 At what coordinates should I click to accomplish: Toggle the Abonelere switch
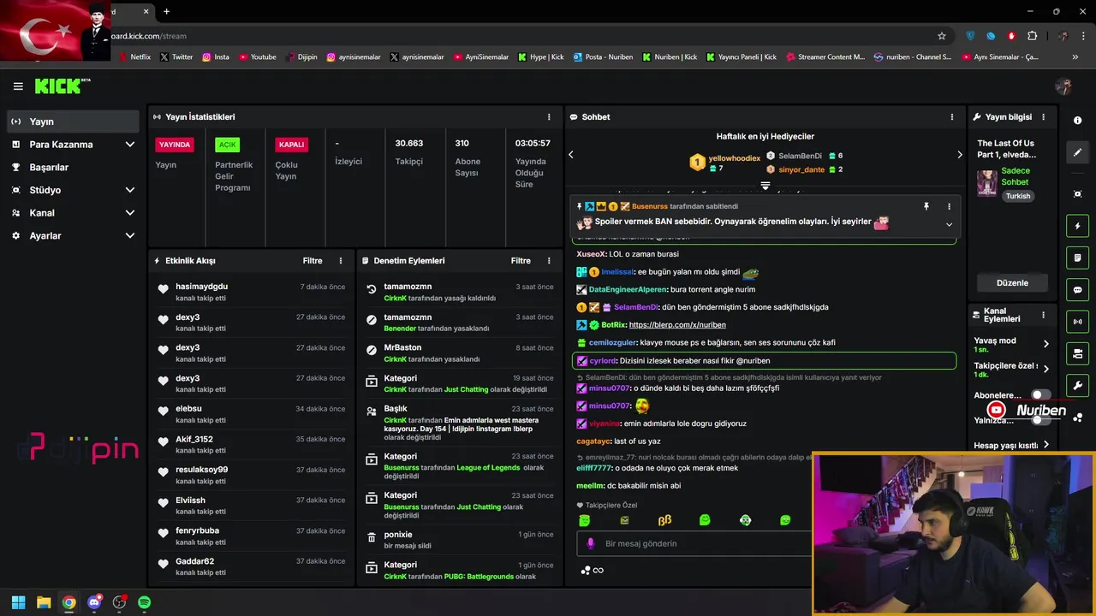1040,395
